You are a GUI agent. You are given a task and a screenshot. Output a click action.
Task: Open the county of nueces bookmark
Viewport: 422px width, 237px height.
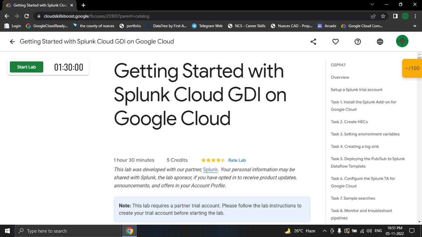94,26
